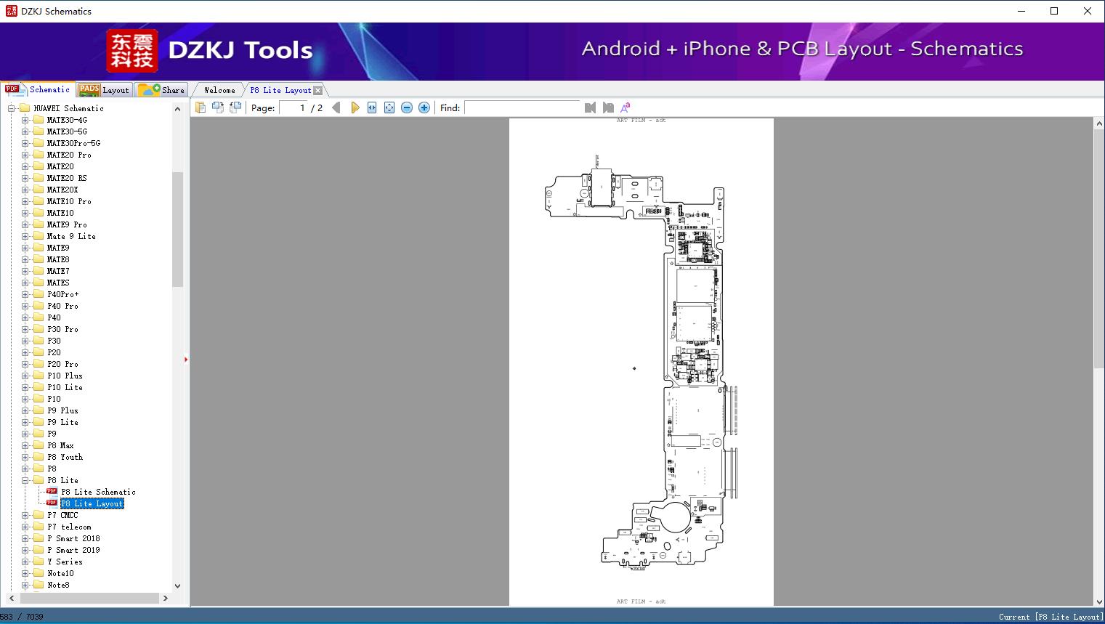Expand the MATE10 folder

point(25,213)
